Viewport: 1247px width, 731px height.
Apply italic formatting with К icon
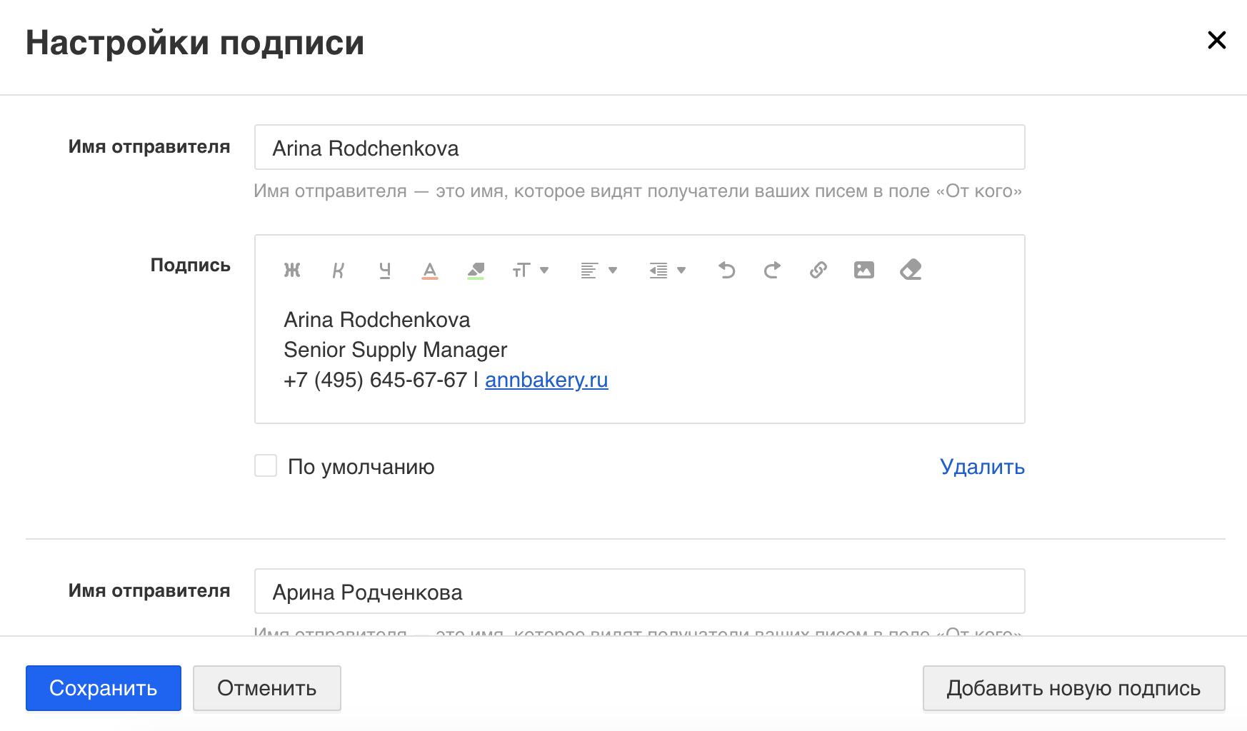coord(339,270)
